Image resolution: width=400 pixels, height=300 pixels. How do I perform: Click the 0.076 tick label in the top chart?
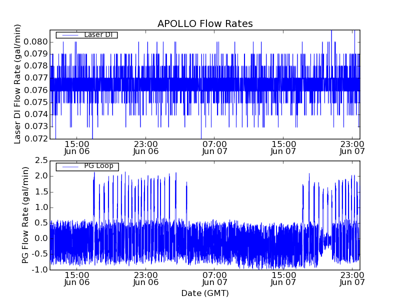click(x=35, y=90)
